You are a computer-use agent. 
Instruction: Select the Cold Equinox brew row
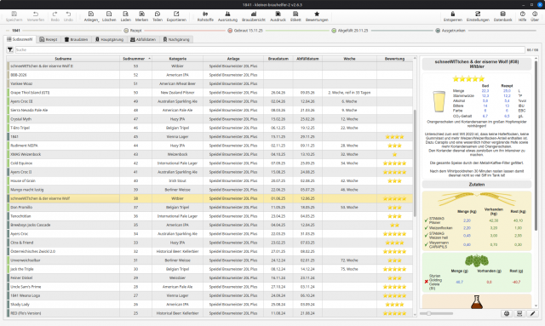pyautogui.click(x=210, y=163)
